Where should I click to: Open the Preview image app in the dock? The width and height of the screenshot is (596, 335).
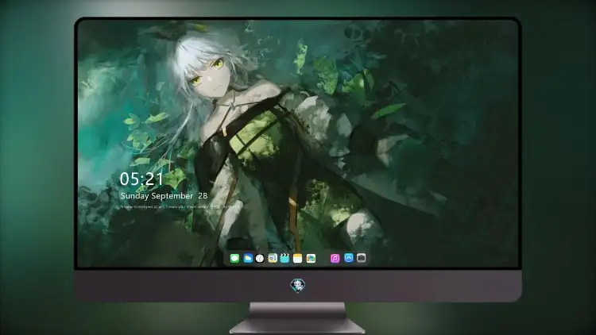point(272,258)
